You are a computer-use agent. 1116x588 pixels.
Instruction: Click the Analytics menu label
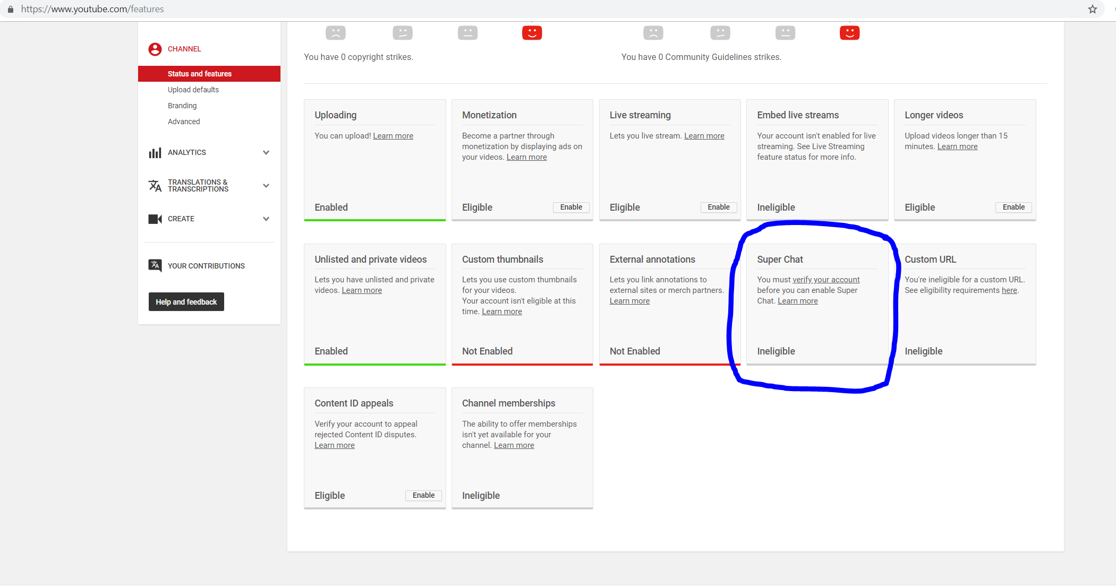tap(187, 152)
